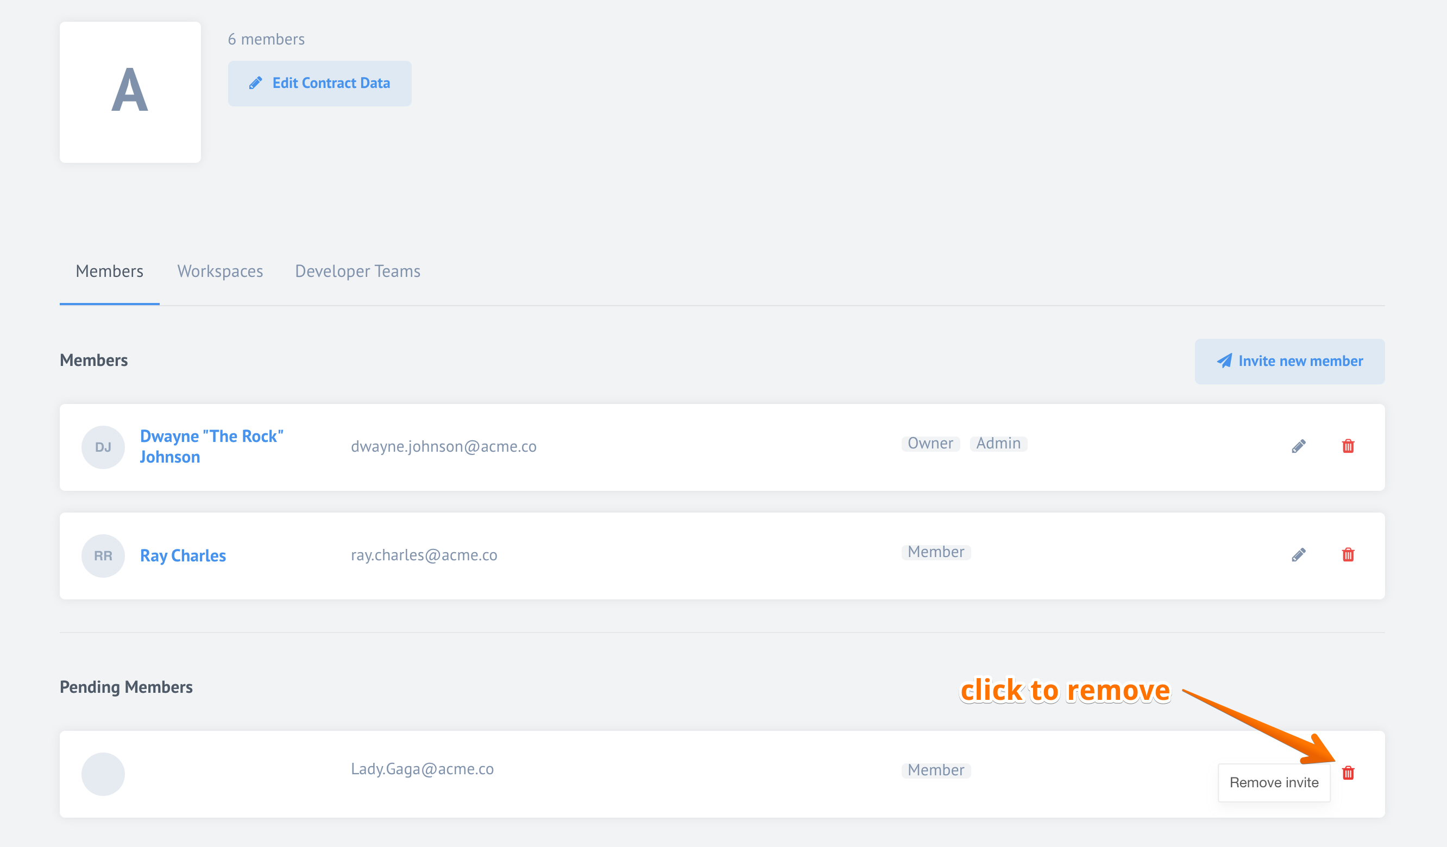
Task: Switch to the Workspaces tab
Action: click(220, 270)
